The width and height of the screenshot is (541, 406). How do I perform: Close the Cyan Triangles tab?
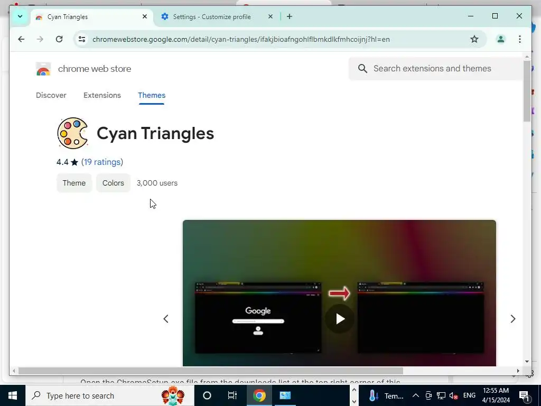pyautogui.click(x=145, y=16)
